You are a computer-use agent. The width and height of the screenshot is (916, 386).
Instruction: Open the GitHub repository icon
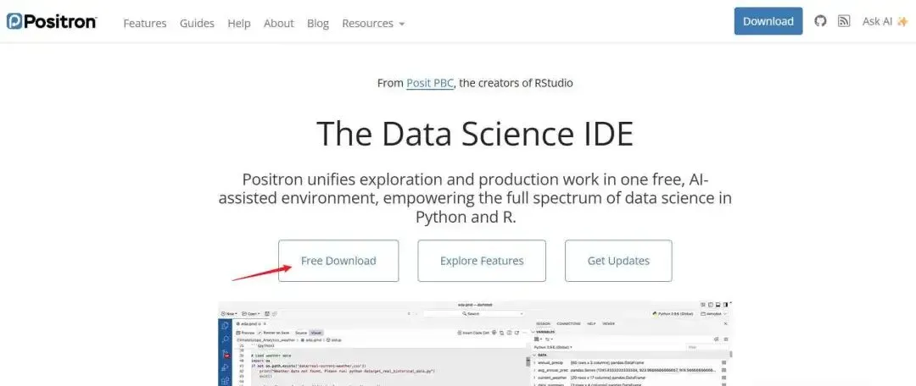820,21
